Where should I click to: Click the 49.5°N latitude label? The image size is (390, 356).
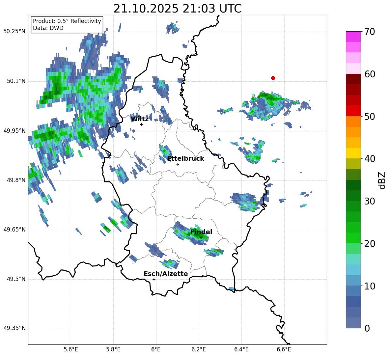pos(16,279)
